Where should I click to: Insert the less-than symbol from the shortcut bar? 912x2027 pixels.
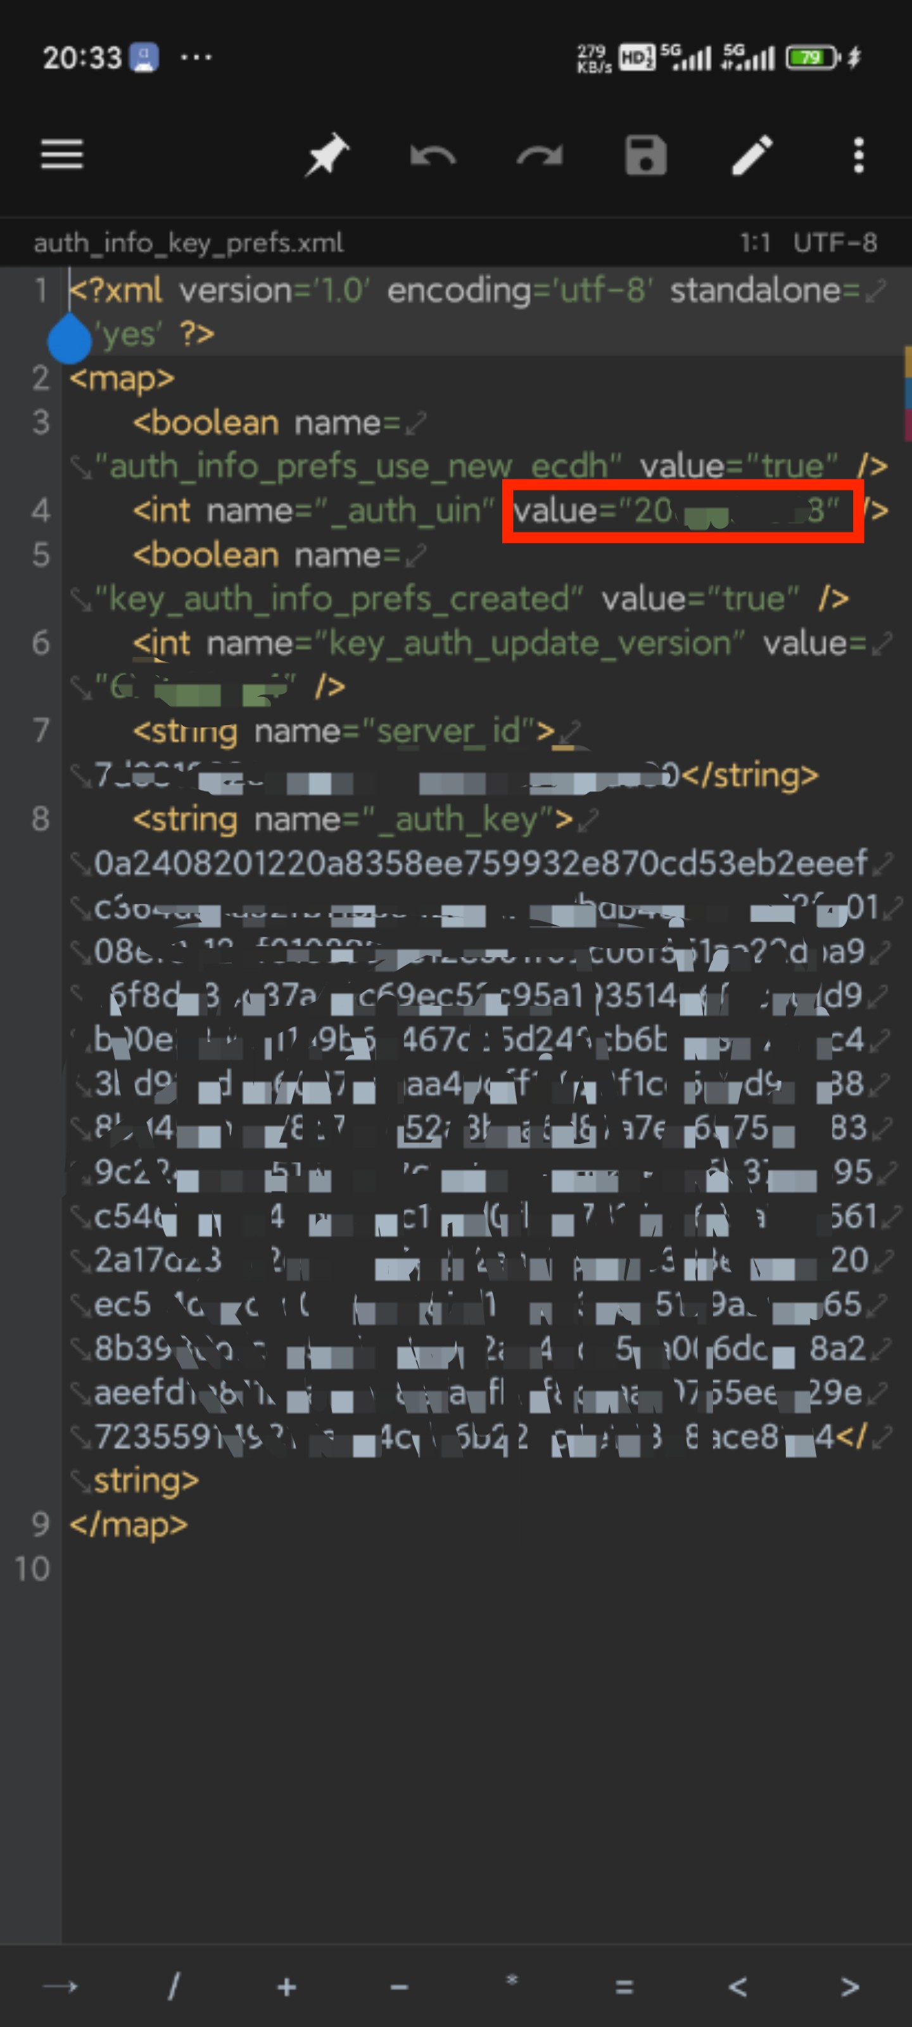pos(737,1988)
